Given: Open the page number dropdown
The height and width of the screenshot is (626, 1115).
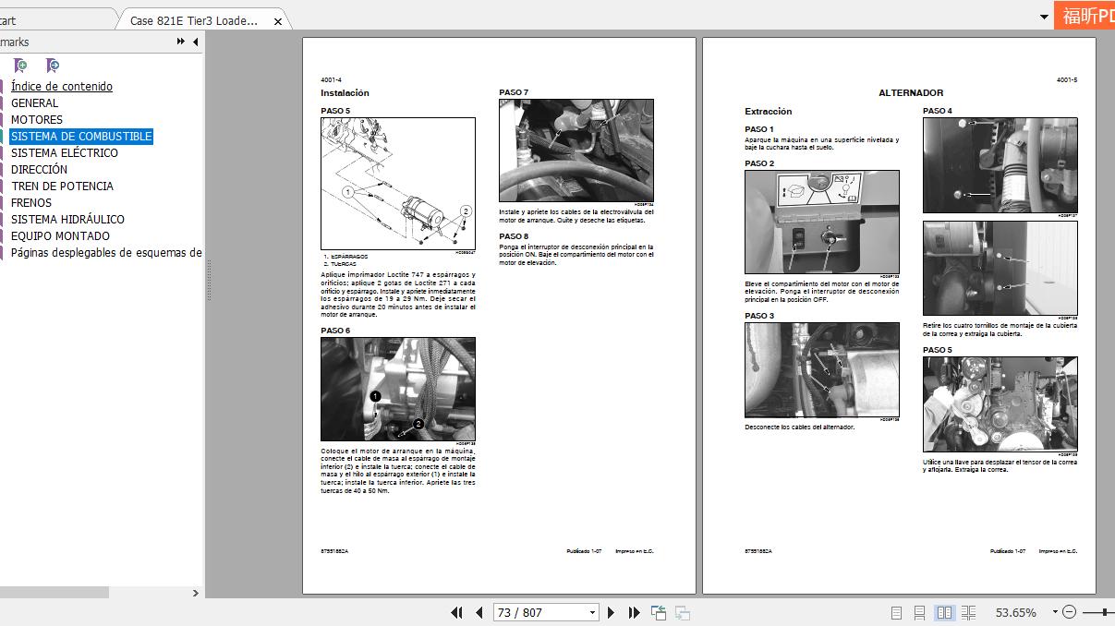Looking at the screenshot, I should (591, 612).
